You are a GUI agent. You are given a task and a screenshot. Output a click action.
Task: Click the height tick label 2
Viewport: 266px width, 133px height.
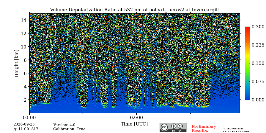pos(25,100)
